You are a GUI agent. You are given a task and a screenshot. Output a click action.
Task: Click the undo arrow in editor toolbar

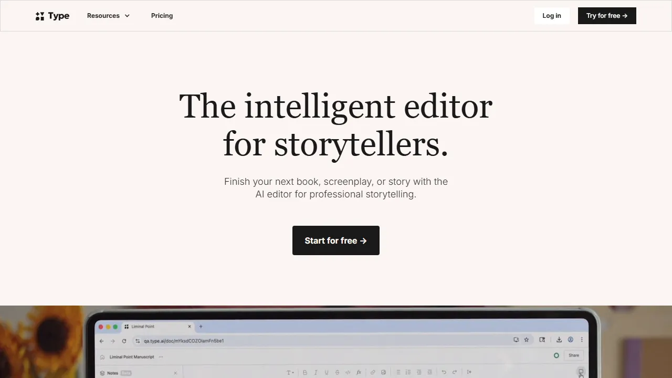[x=444, y=372]
